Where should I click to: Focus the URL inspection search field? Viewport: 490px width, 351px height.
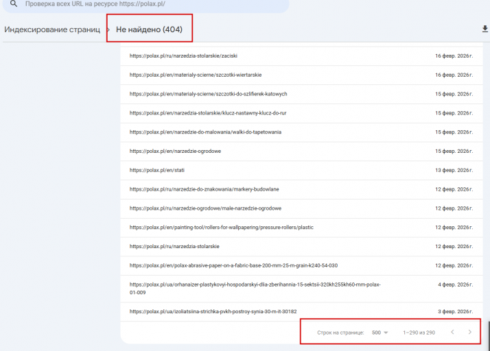(146, 5)
